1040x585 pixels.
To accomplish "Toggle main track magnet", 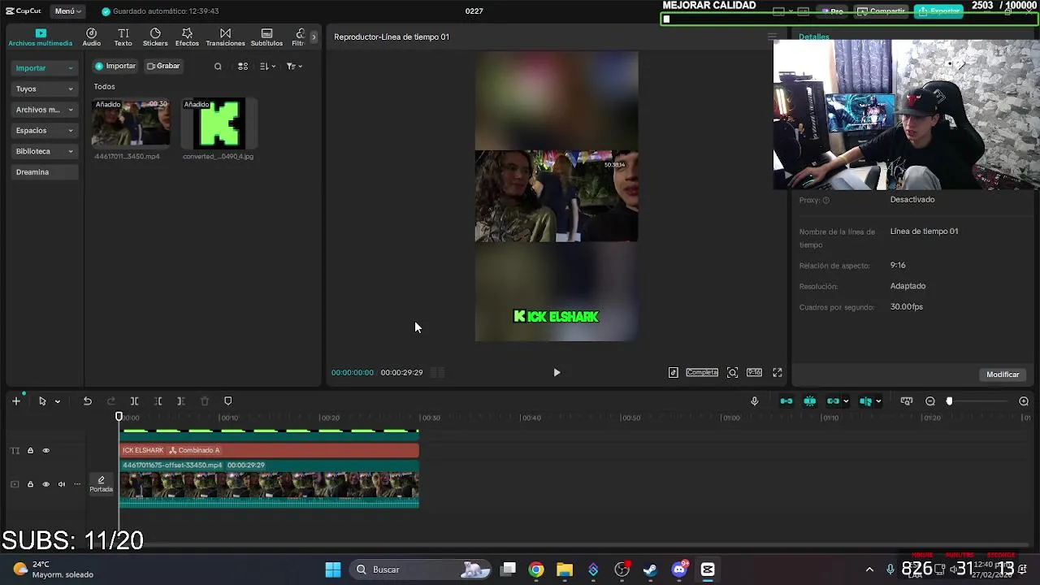I will tap(786, 401).
